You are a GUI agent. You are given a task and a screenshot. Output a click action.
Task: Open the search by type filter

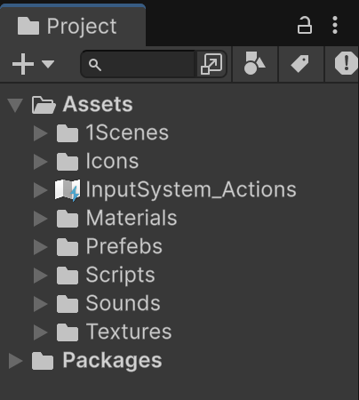pos(254,64)
